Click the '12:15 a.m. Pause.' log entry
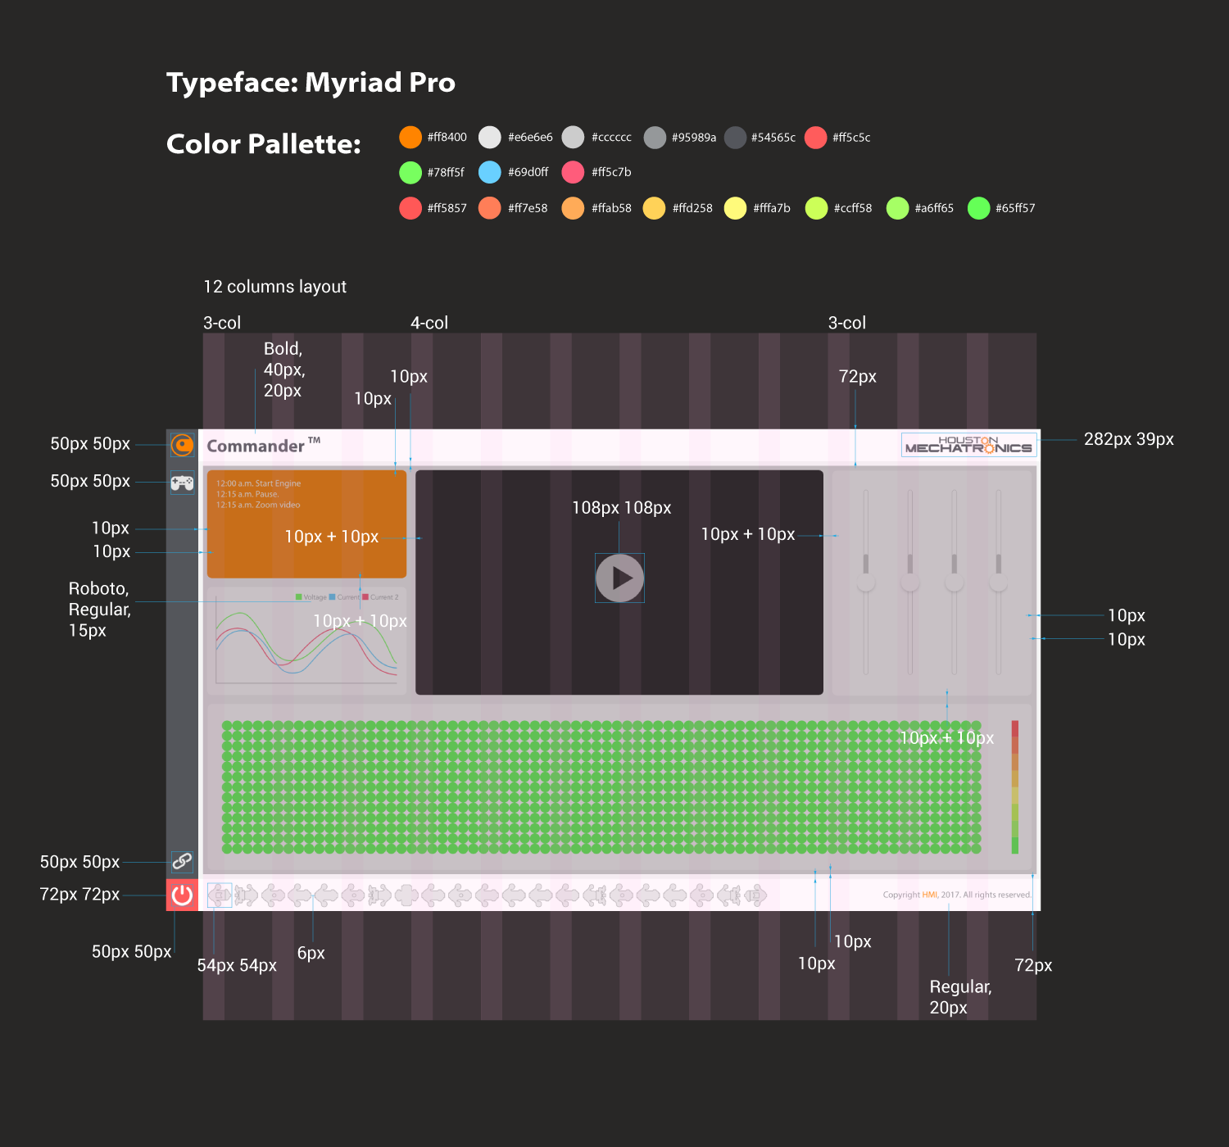This screenshot has height=1147, width=1229. (247, 494)
